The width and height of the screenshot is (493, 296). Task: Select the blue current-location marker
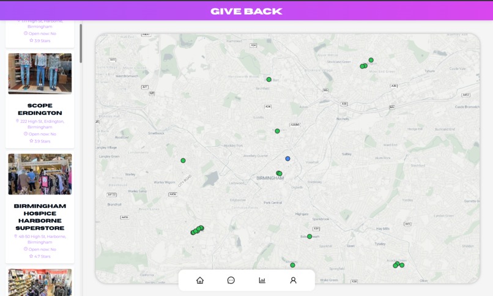point(287,158)
